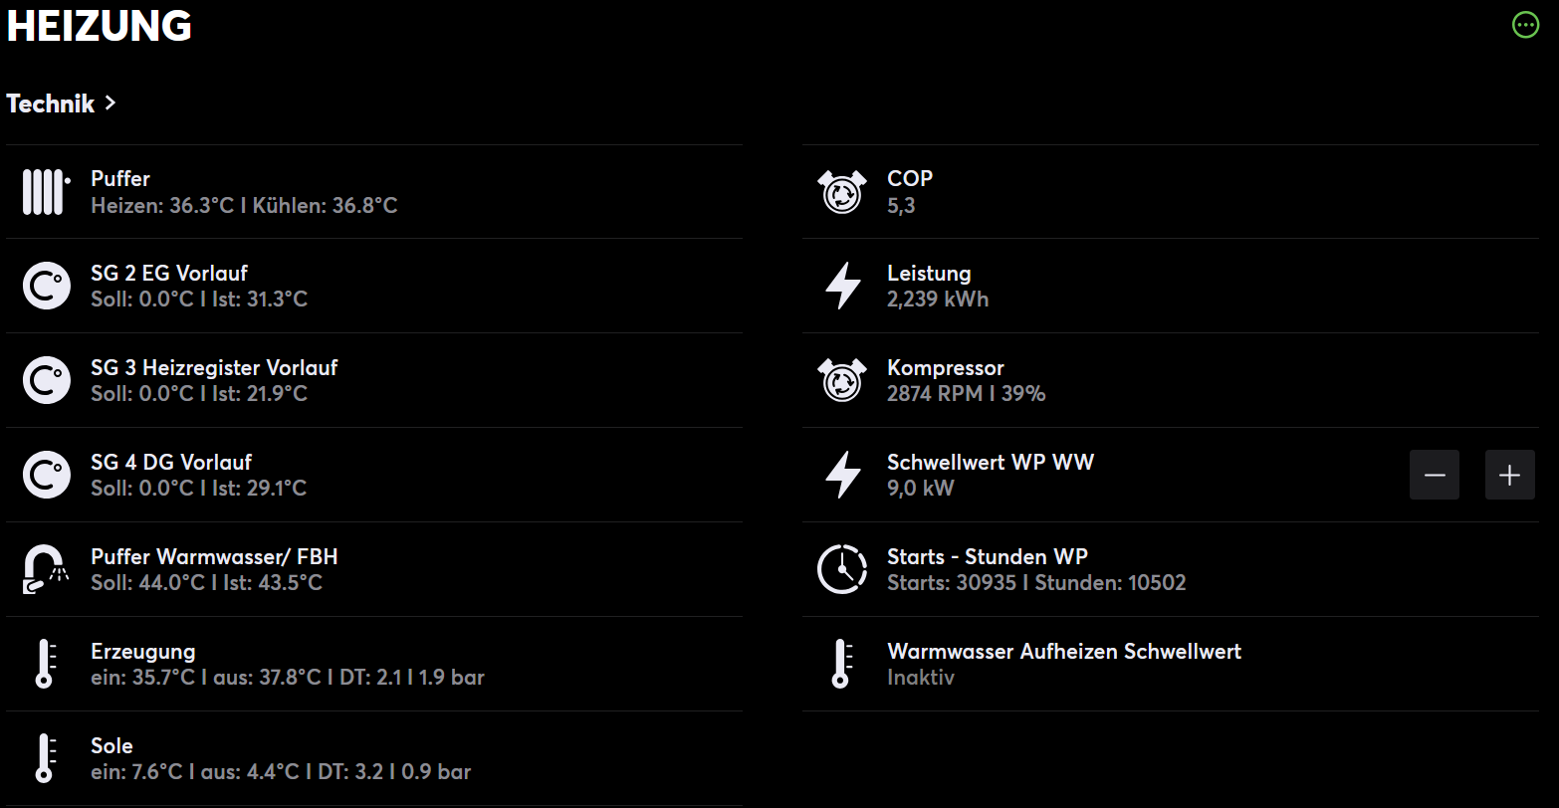
Task: Click the SG 4 DG Vorlauf icon
Action: pos(46,476)
